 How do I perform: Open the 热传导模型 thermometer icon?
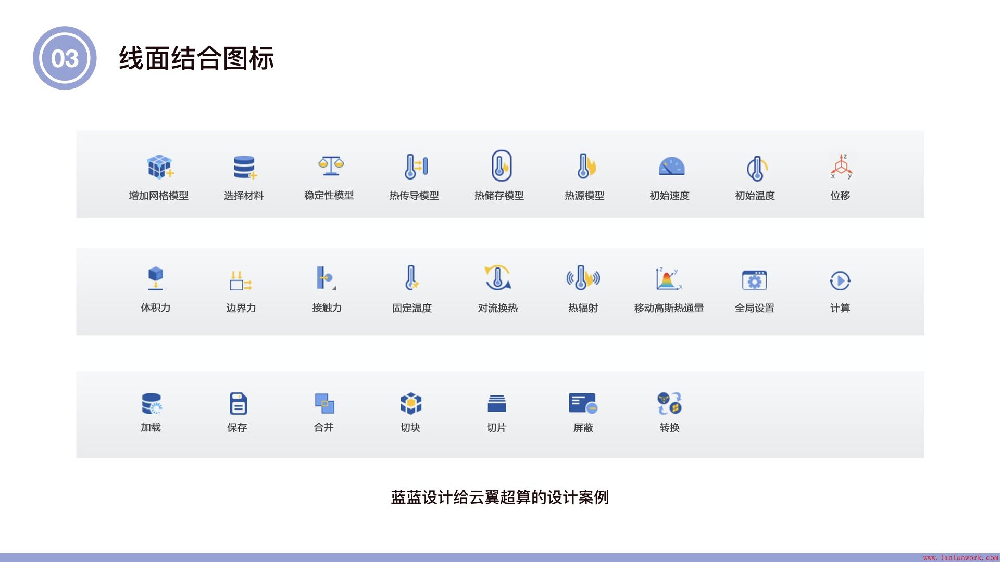[x=415, y=167]
